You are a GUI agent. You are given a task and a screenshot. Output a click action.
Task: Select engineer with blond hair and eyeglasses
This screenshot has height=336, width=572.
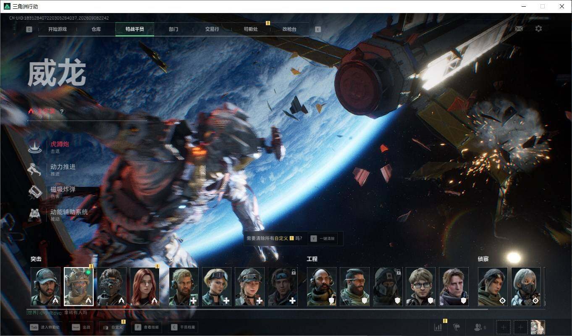421,286
